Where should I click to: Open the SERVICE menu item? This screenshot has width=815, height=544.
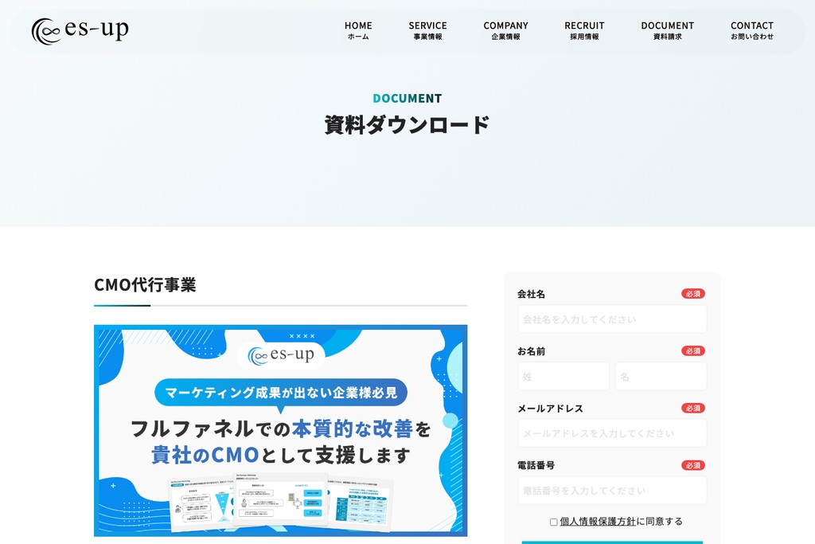(427, 31)
